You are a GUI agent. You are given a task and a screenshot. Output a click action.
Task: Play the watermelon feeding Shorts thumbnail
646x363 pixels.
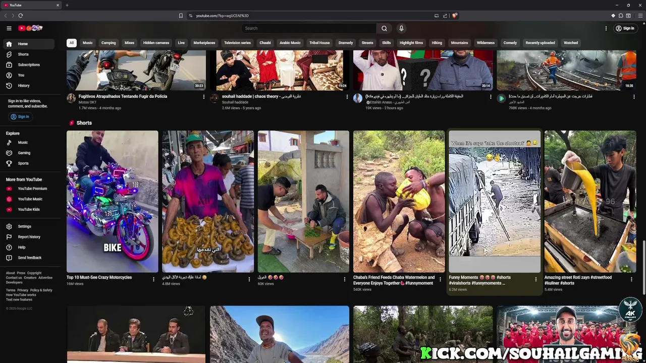pos(399,202)
